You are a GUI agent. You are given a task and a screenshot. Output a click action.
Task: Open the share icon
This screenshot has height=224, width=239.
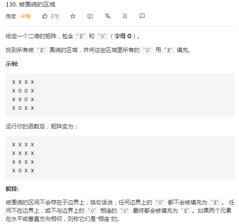(90, 16)
